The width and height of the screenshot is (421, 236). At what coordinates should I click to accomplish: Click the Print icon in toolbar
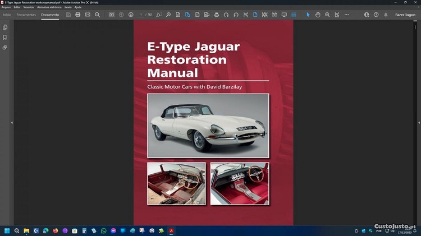click(x=78, y=15)
